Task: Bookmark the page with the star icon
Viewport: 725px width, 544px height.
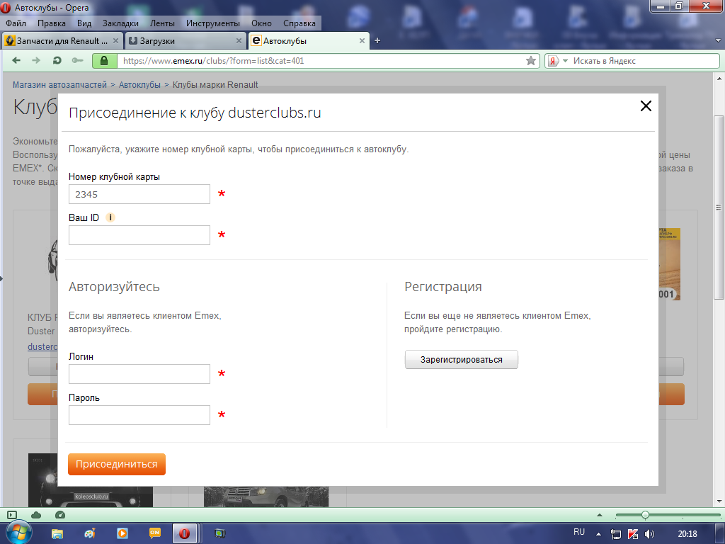Action: tap(531, 61)
